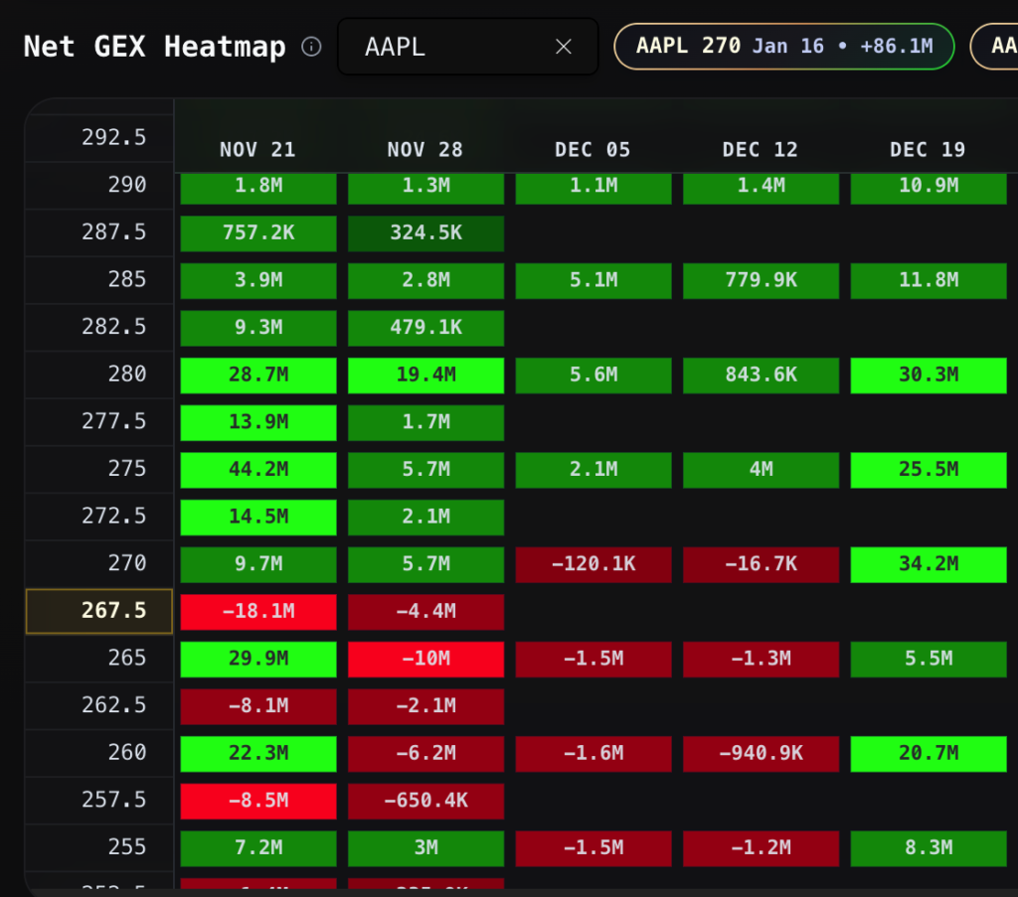This screenshot has width=1018, height=897.
Task: Click the partially visible second AAPL chip
Action: click(995, 46)
